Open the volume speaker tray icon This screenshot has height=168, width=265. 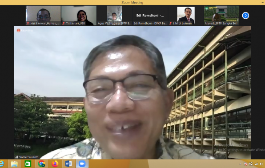pos(261,164)
